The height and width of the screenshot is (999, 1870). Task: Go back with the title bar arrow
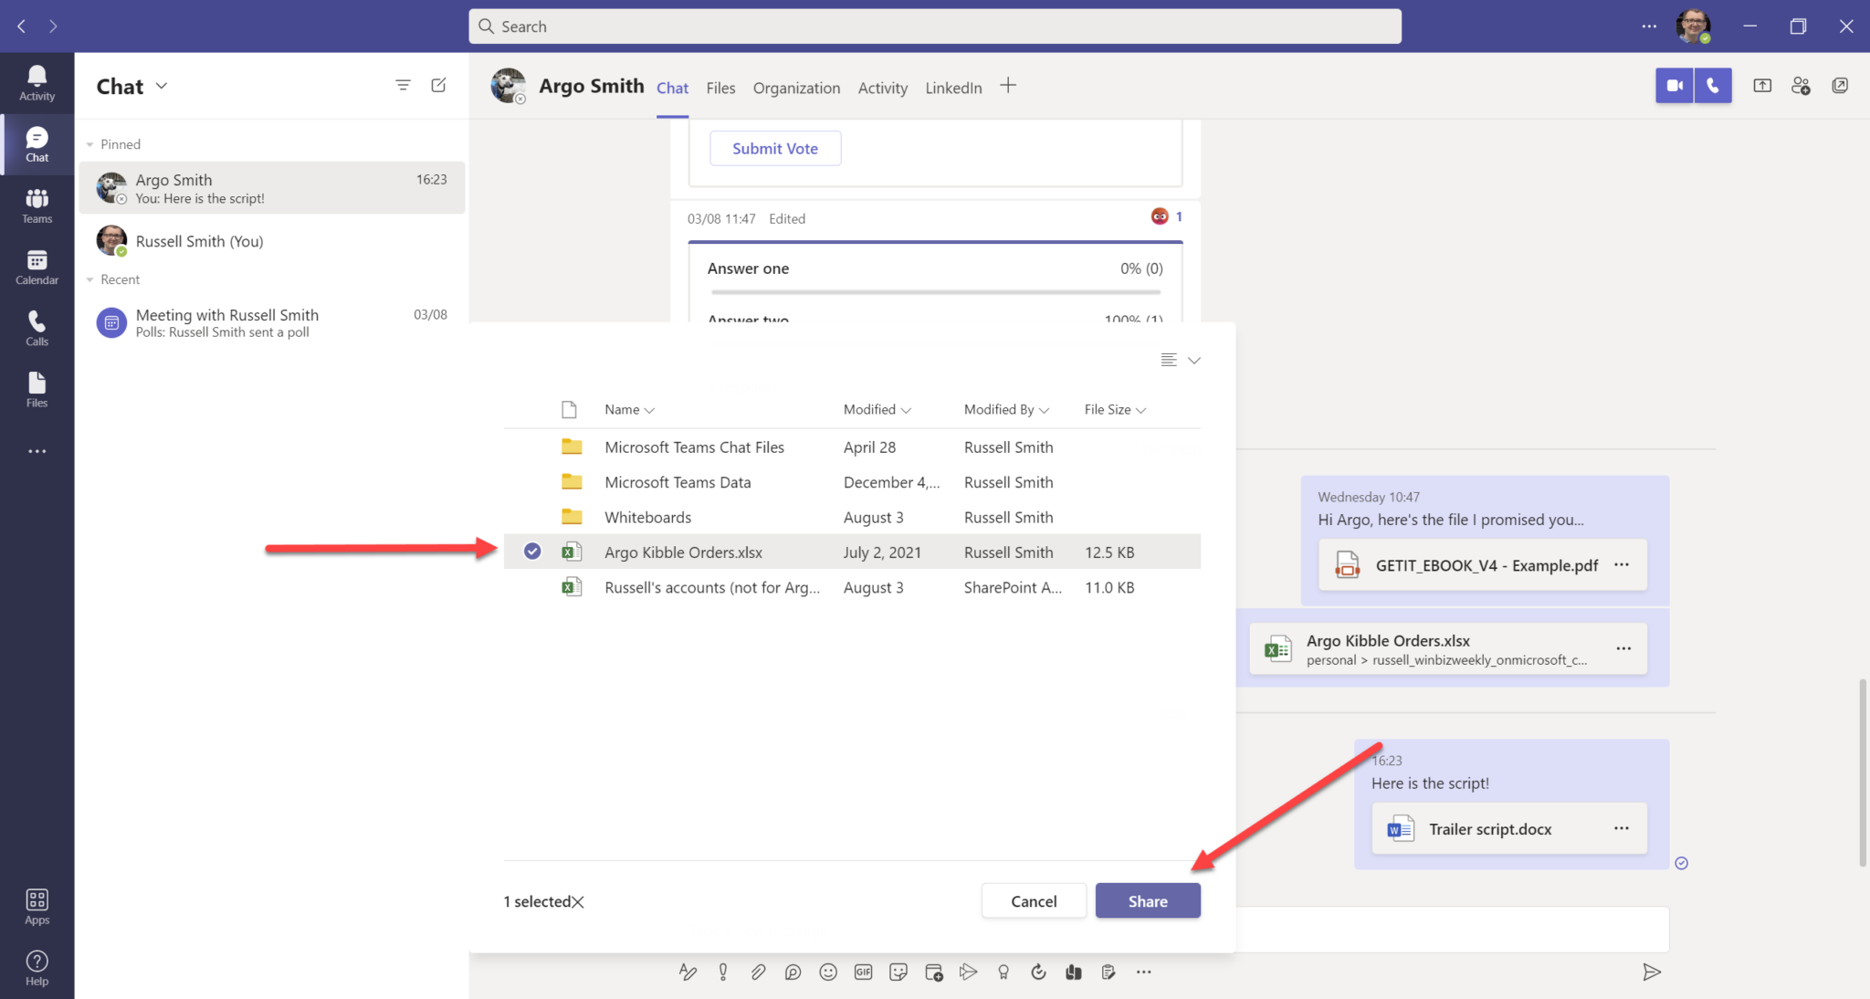click(x=22, y=26)
